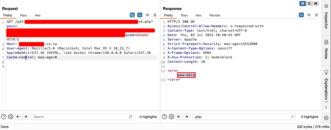Click the Strict-Transport-Security header
The height and width of the screenshot is (130, 331).
click(x=212, y=44)
